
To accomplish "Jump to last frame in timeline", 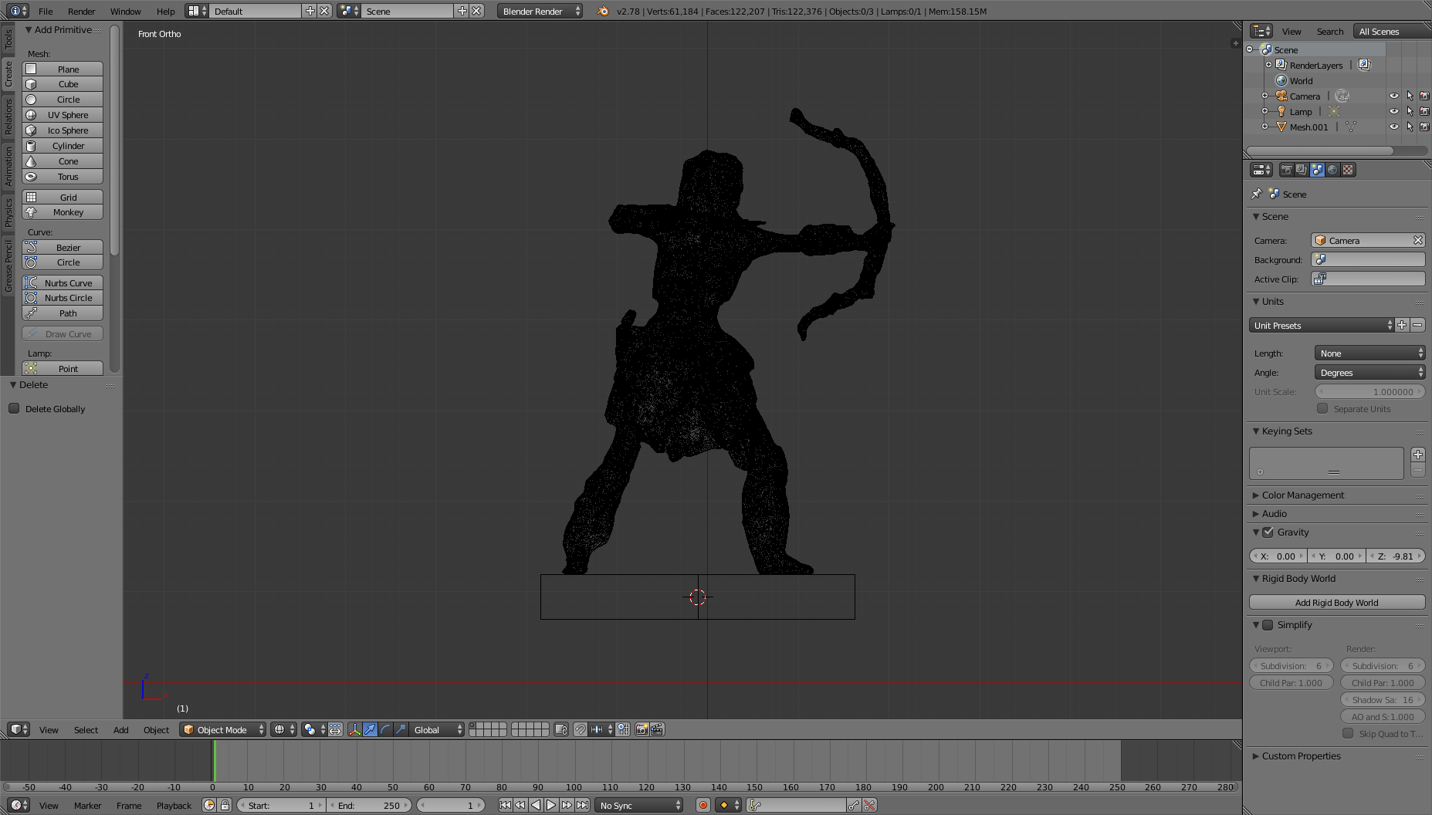I will pos(582,805).
